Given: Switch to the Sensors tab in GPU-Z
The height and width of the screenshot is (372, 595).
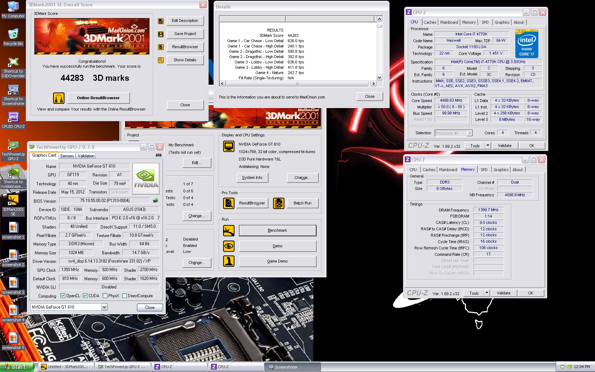Looking at the screenshot, I should pyautogui.click(x=67, y=156).
